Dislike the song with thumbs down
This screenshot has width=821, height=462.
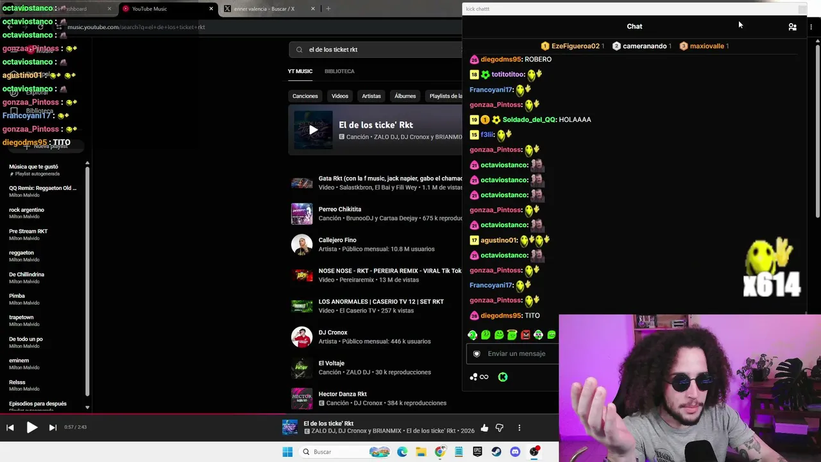tap(500, 428)
